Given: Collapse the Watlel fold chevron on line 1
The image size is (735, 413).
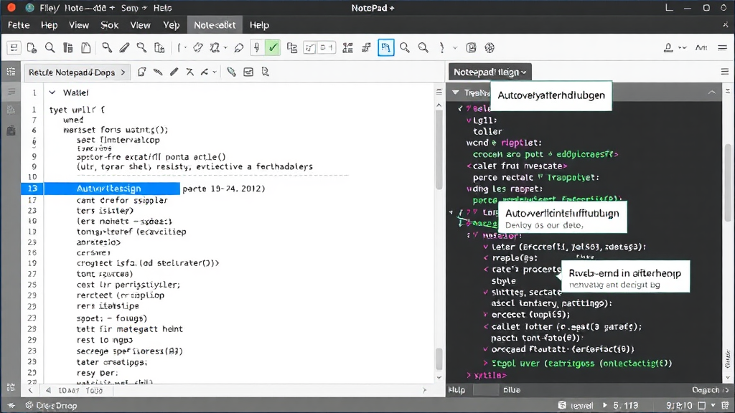Looking at the screenshot, I should (52, 92).
